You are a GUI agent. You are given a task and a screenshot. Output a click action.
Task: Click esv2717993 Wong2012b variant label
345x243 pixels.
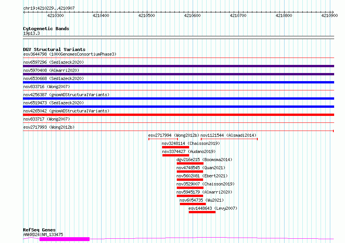click(x=49, y=127)
